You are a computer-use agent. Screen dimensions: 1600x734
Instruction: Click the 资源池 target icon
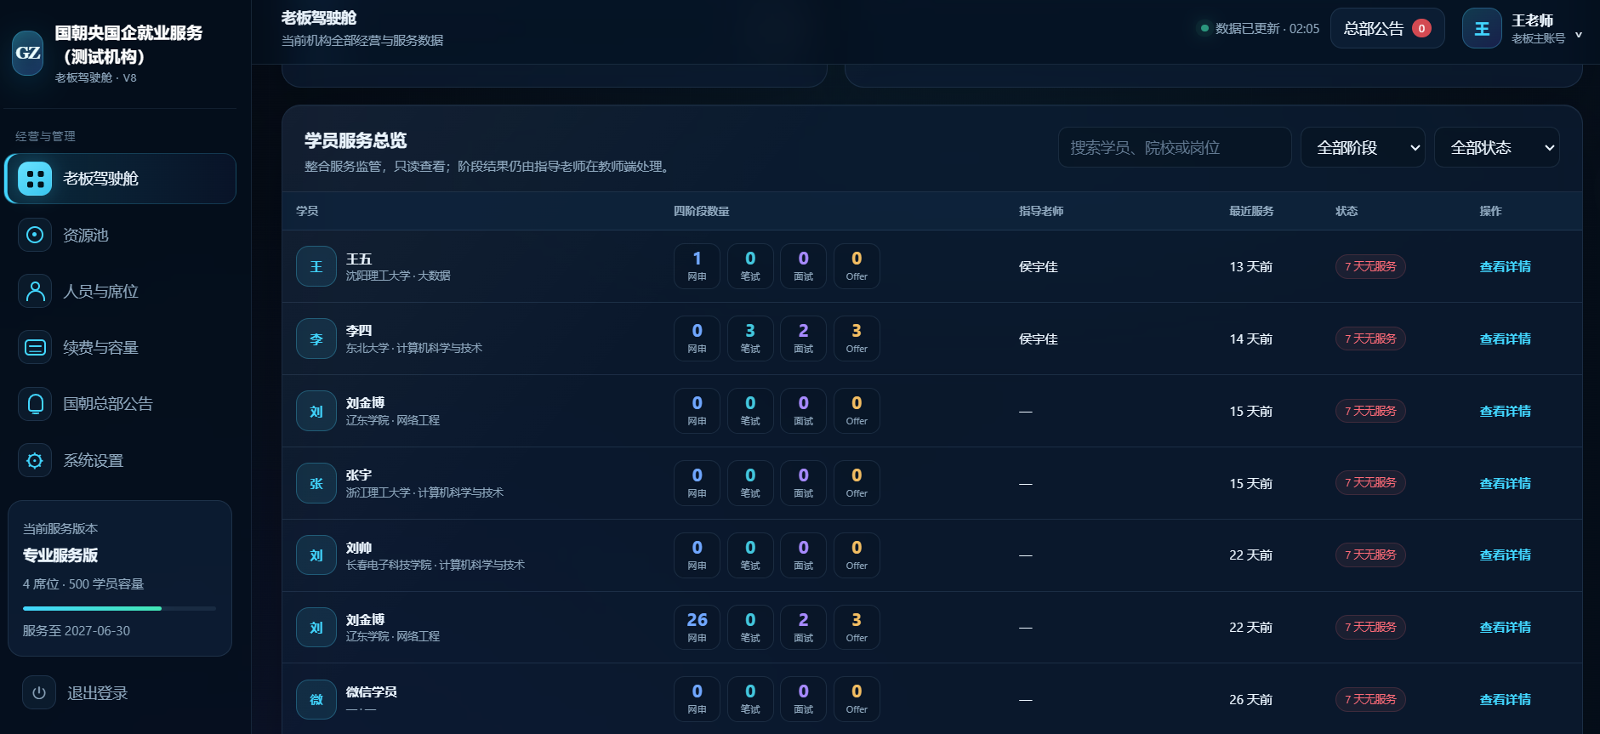point(35,235)
